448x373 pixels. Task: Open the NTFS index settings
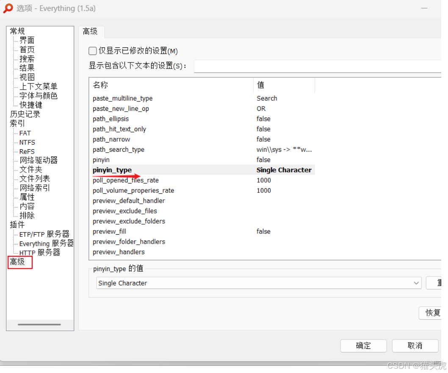click(28, 143)
